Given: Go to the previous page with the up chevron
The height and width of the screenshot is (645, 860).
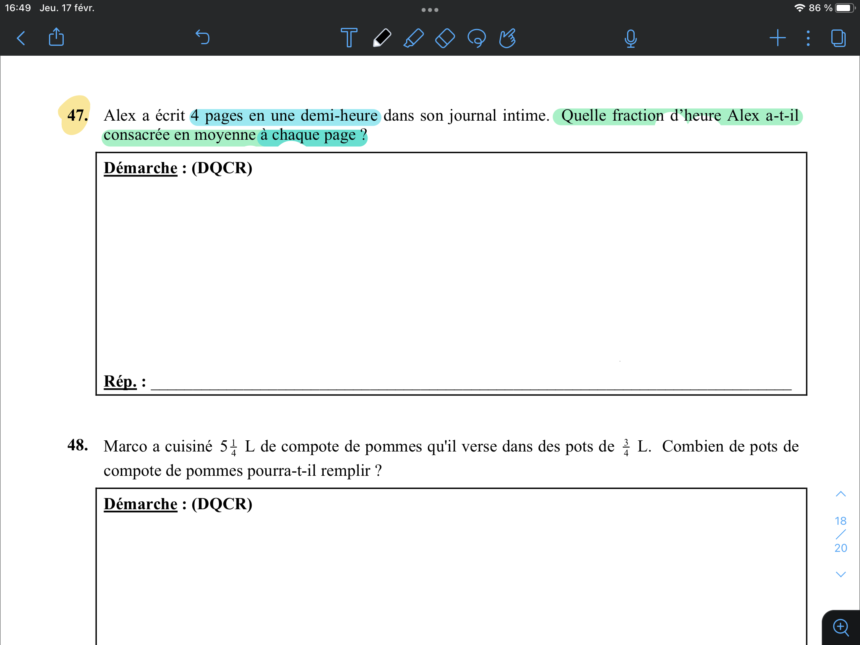Looking at the screenshot, I should pos(840,494).
